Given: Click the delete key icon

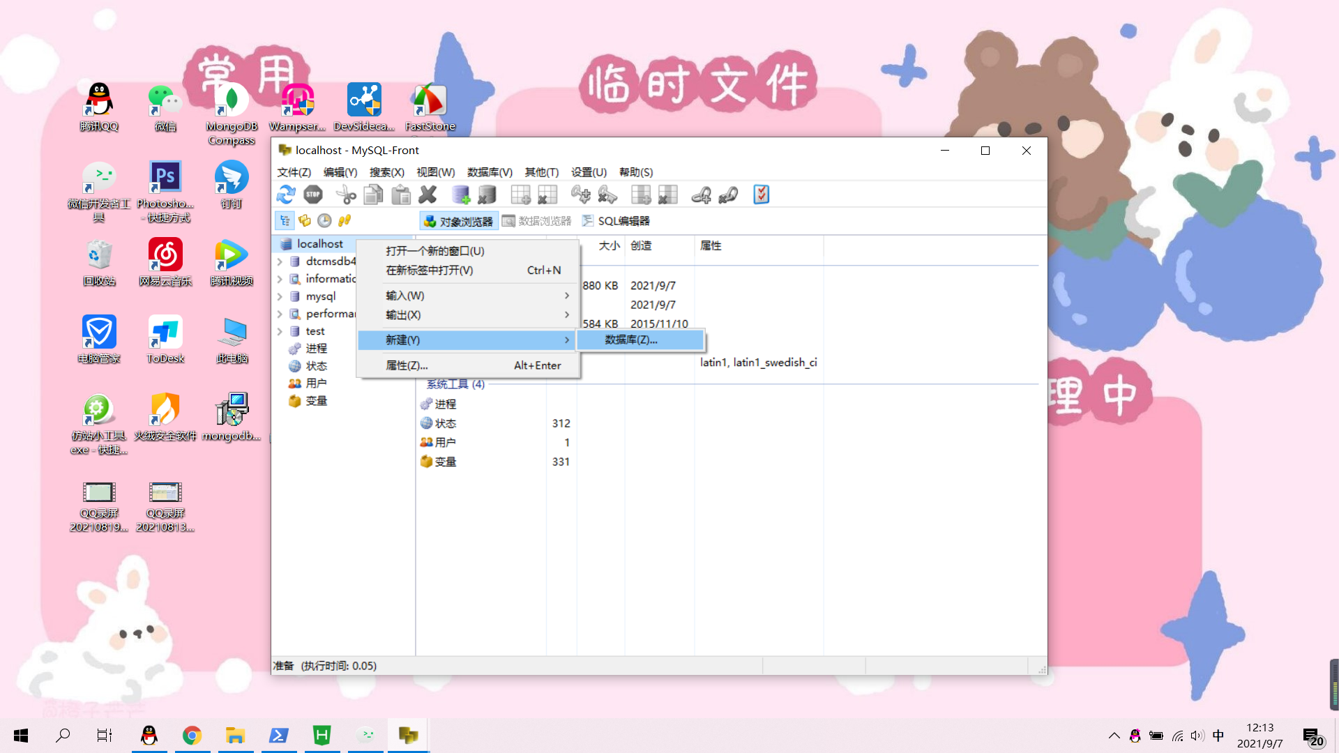Looking at the screenshot, I should click(x=607, y=195).
